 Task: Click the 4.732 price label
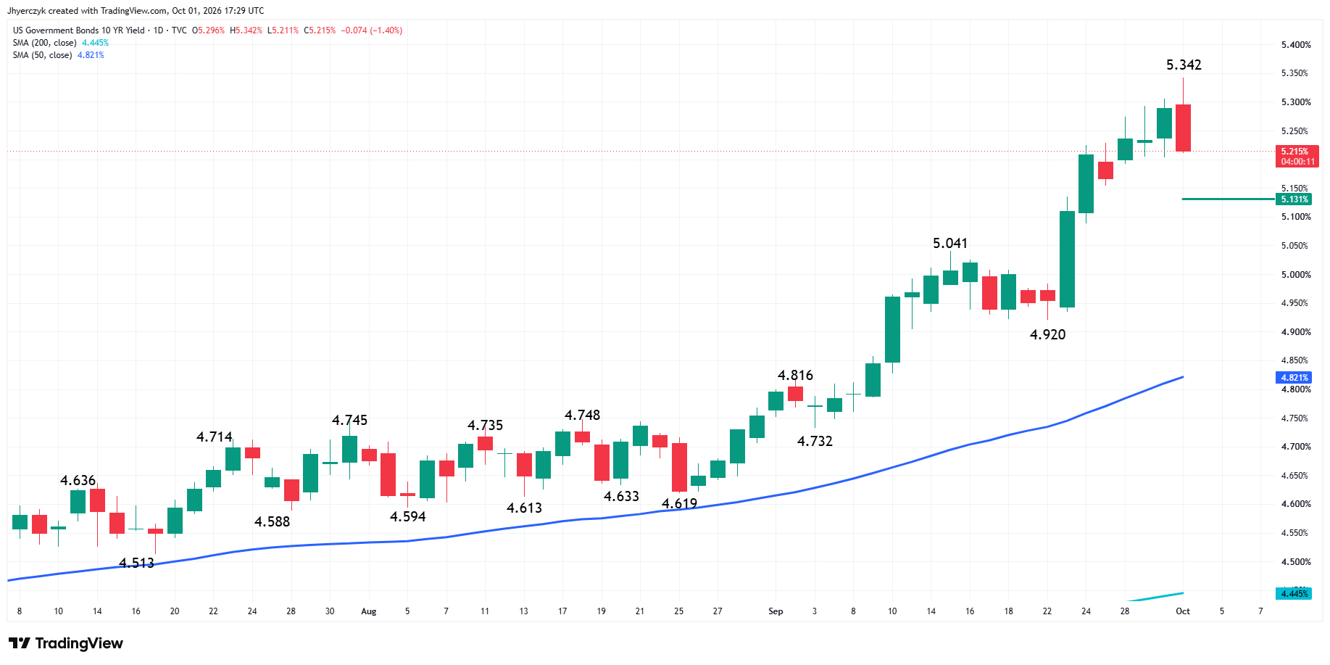pos(815,442)
